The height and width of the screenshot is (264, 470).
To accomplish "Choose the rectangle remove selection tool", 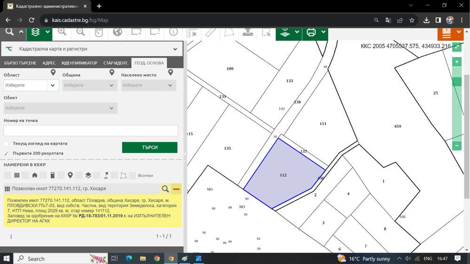I will pos(155,32).
